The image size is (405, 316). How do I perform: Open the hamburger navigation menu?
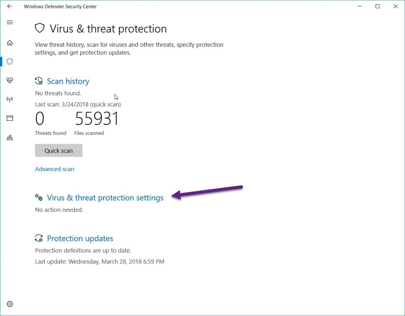tap(10, 22)
